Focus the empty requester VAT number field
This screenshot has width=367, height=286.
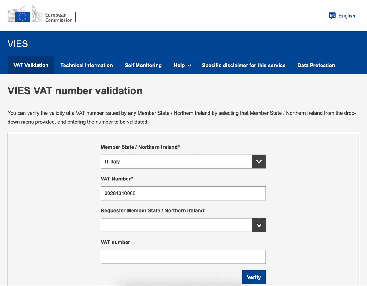point(183,257)
